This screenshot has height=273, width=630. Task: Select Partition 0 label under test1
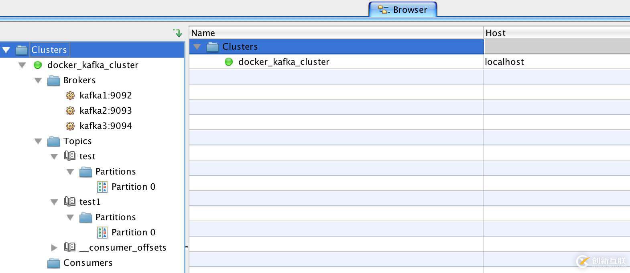coord(133,232)
